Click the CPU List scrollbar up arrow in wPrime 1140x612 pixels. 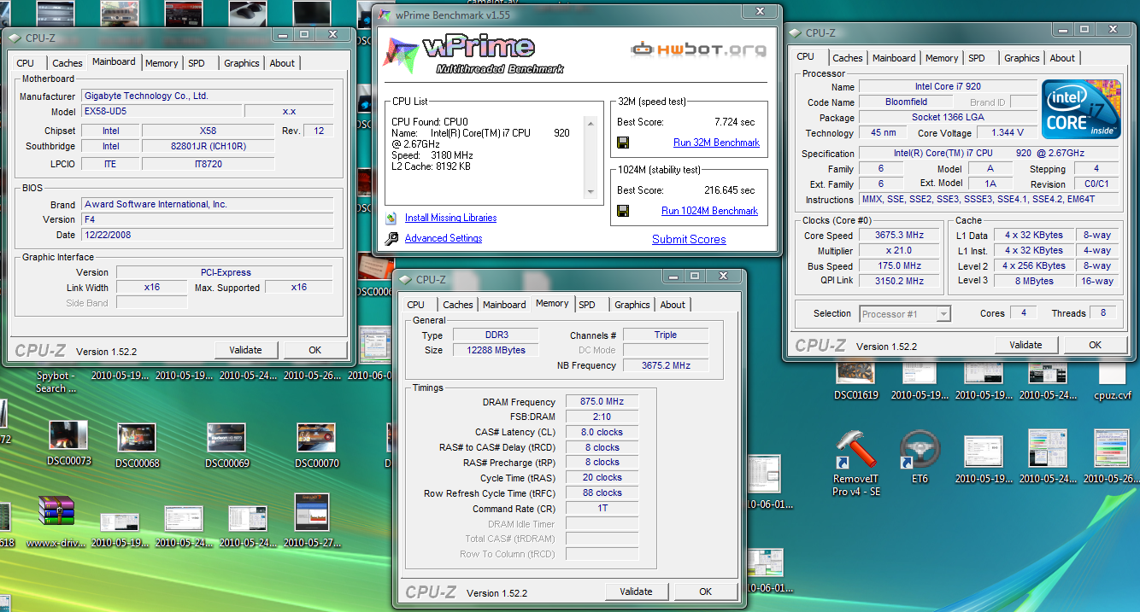(590, 124)
